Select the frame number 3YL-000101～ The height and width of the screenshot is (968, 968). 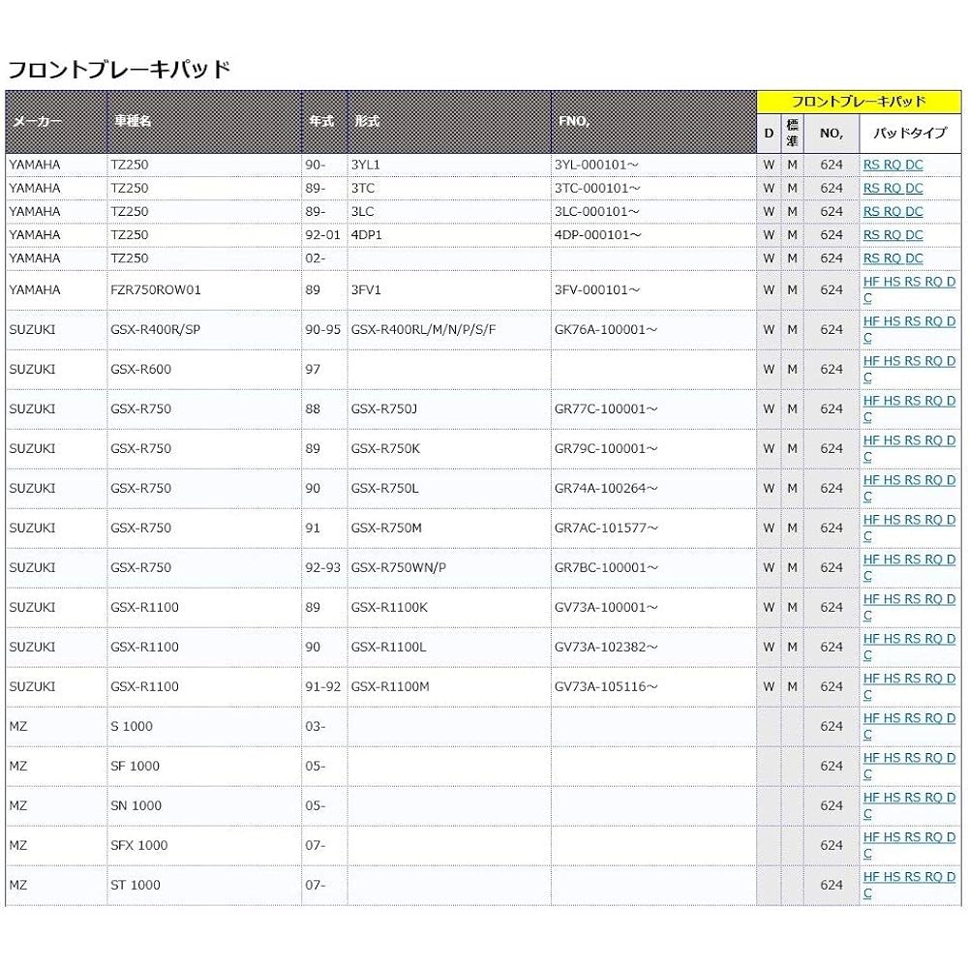tap(595, 165)
